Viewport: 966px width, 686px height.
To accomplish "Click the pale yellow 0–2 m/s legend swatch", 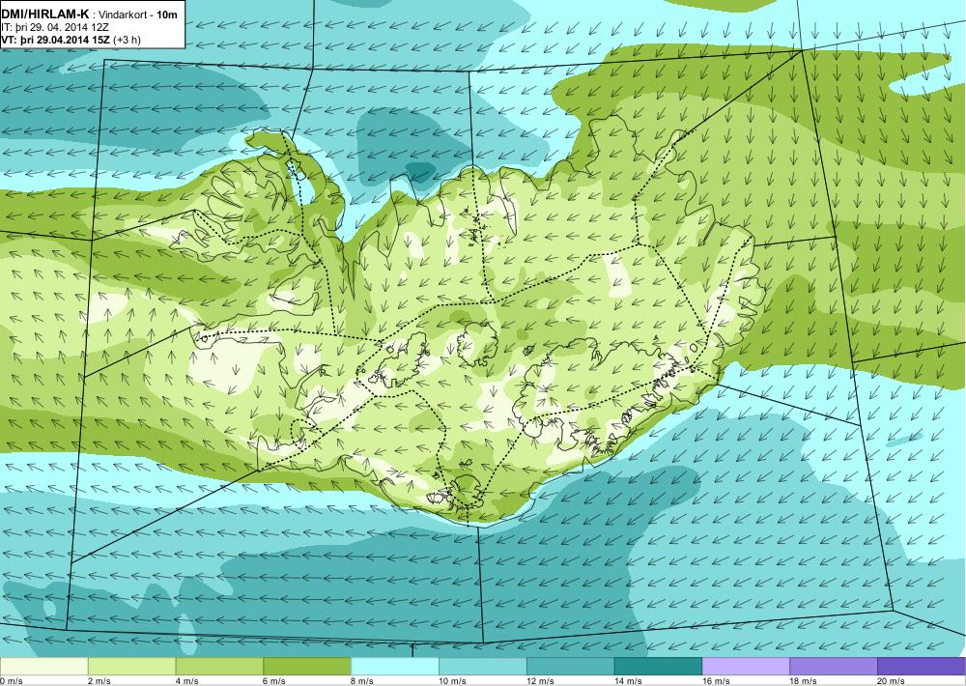I will point(43,667).
